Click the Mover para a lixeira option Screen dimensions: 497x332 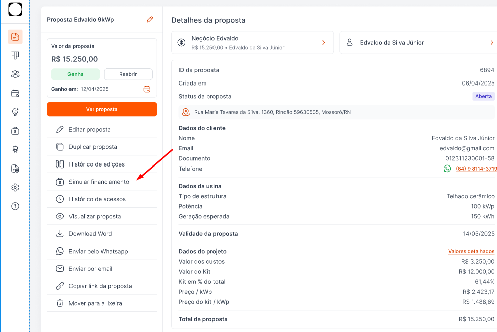(95, 303)
